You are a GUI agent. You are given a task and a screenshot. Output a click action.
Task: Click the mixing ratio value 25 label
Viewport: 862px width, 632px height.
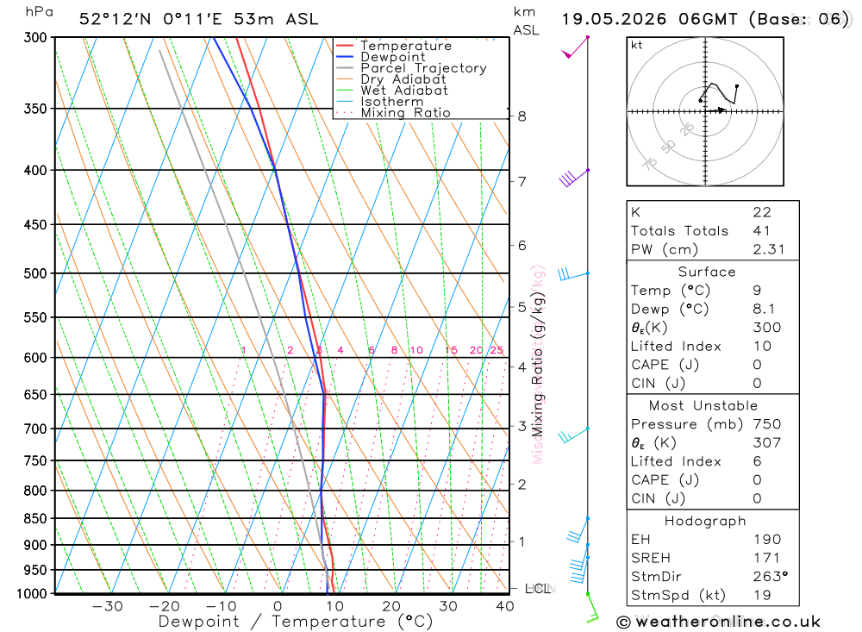click(497, 350)
